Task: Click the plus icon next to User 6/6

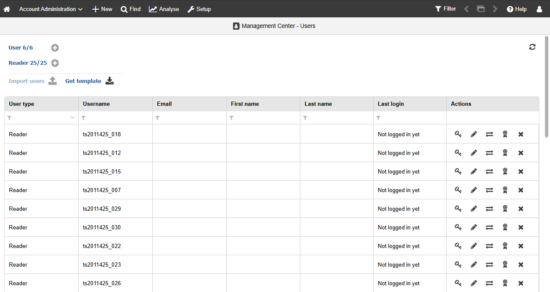Action: tap(55, 48)
